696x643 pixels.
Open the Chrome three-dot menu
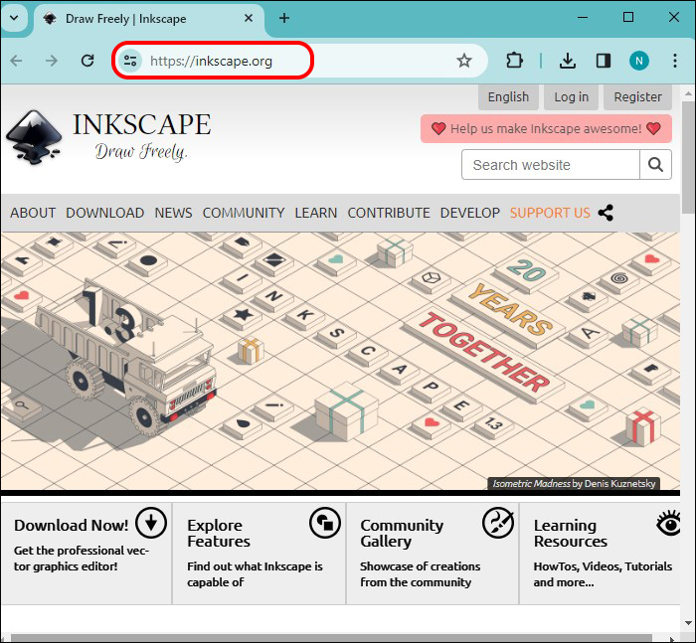[675, 61]
